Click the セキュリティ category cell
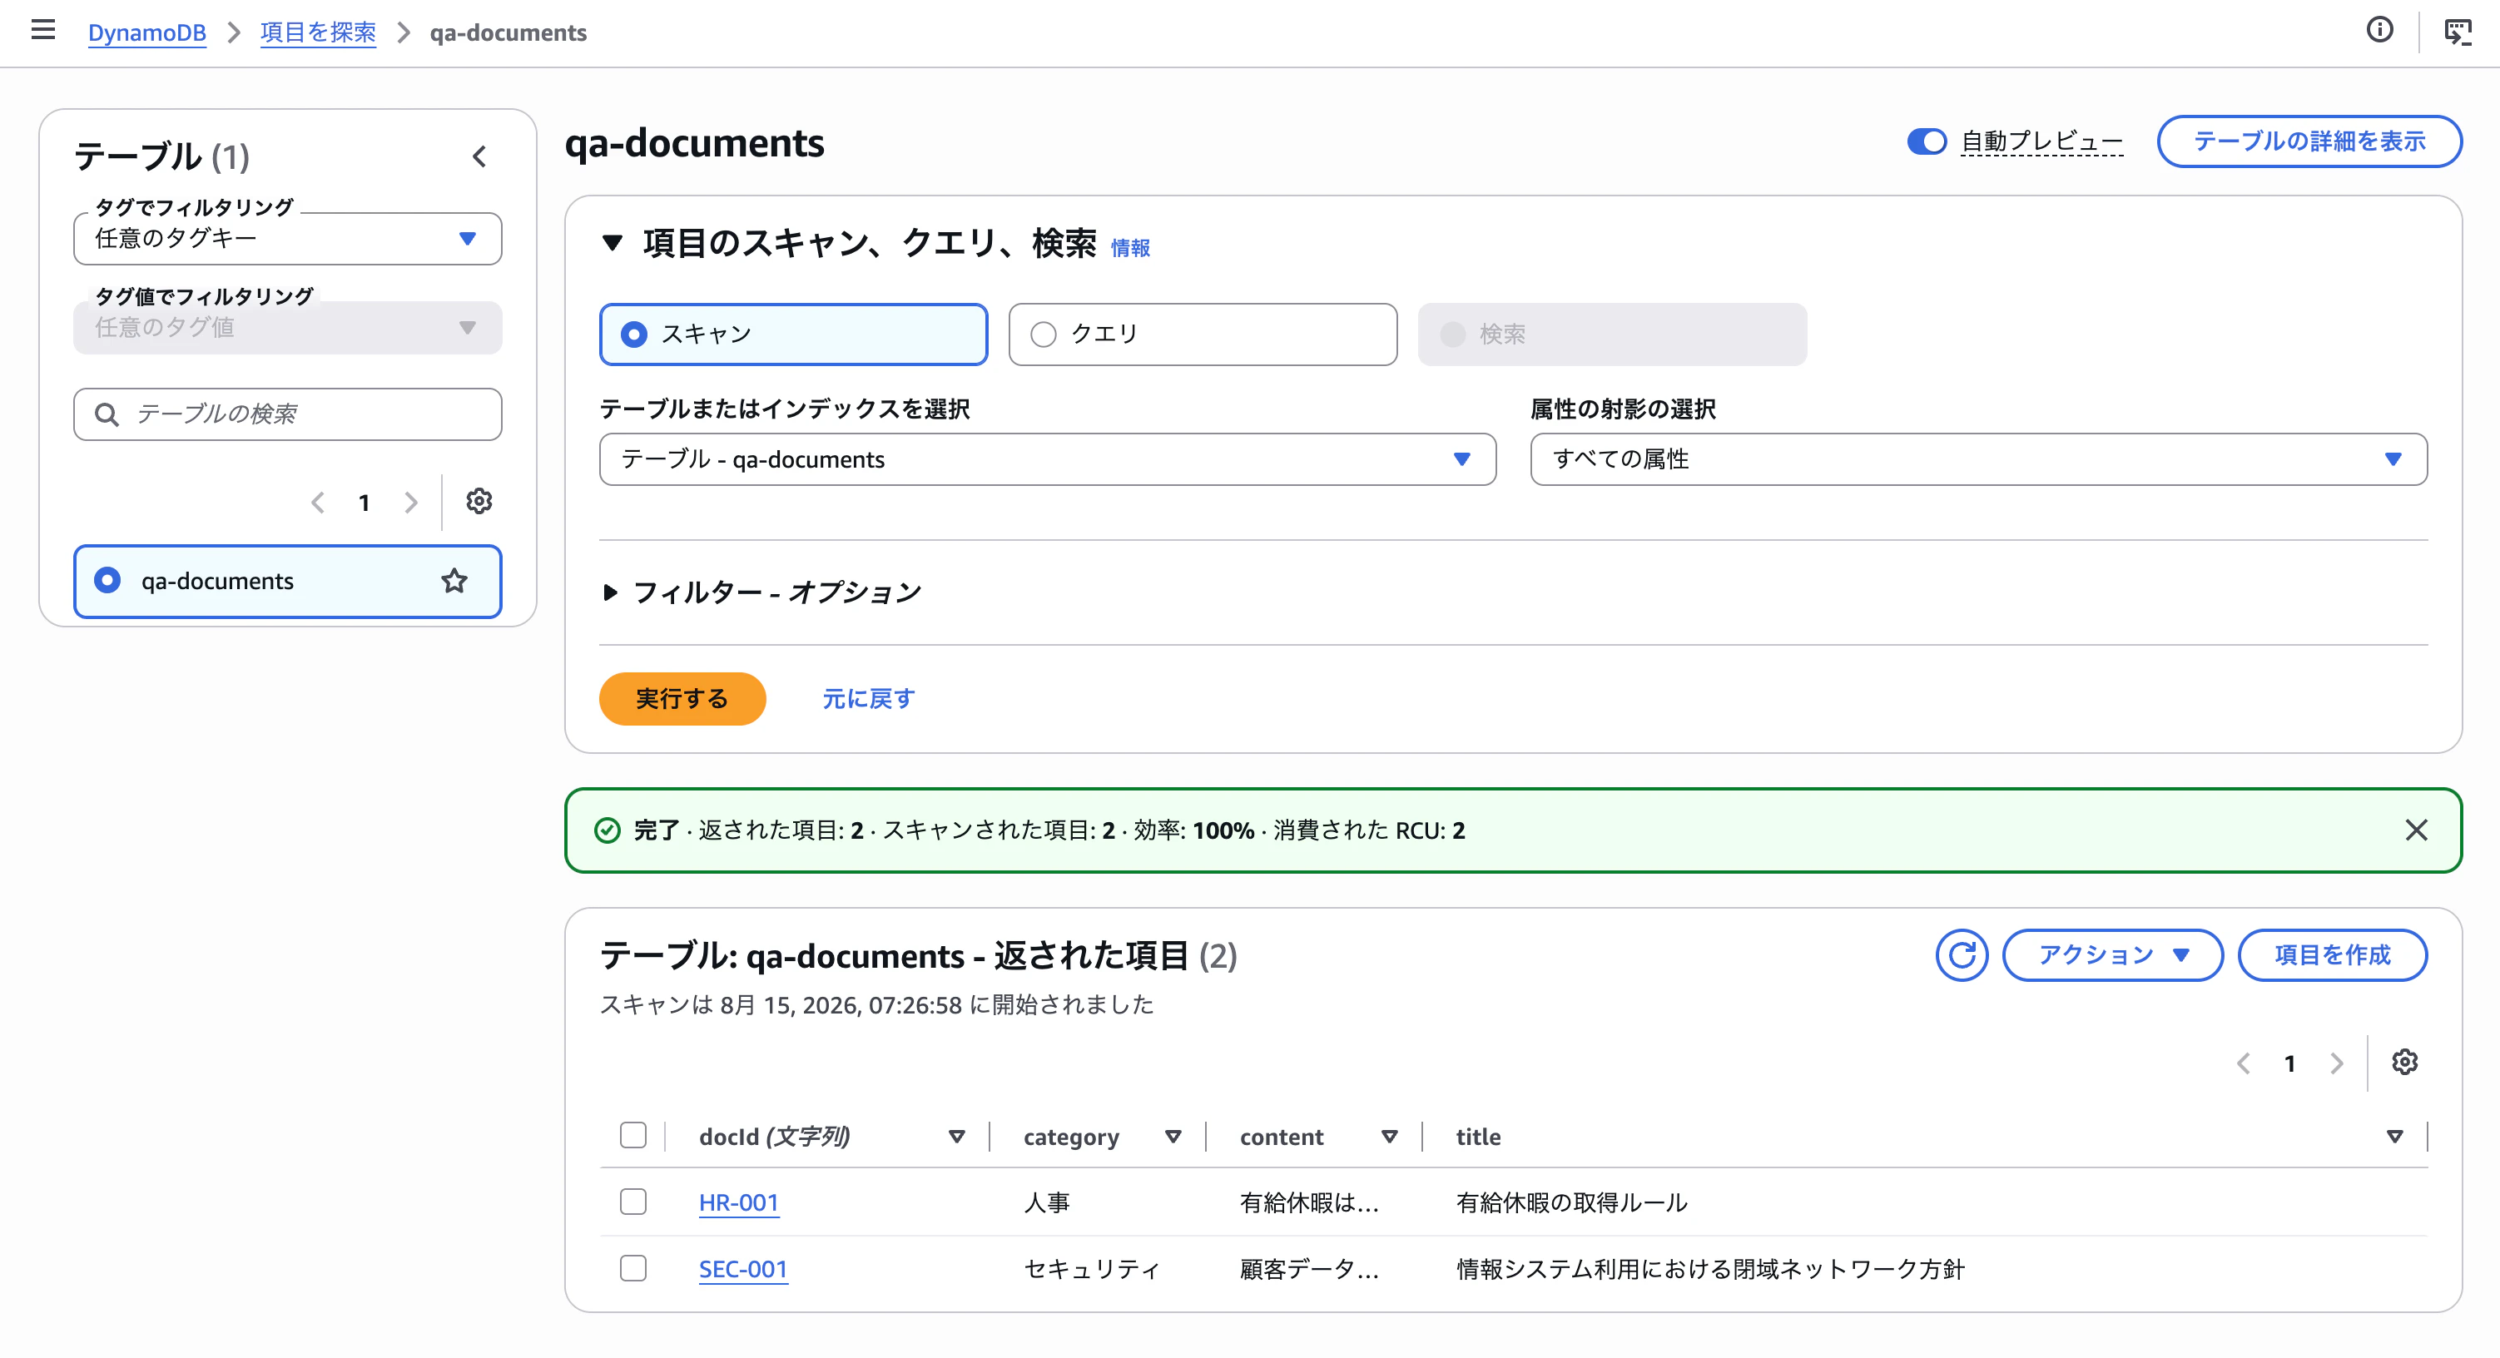Image resolution: width=2500 pixels, height=1358 pixels. point(1092,1269)
